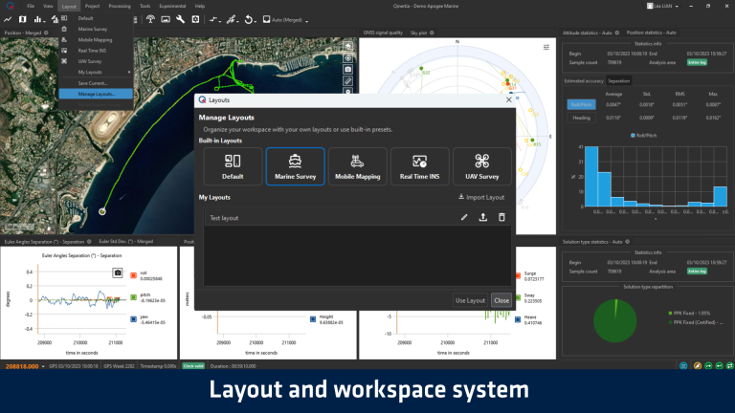
Task: Toggle the Heave series legend swatch
Action: tap(518, 320)
